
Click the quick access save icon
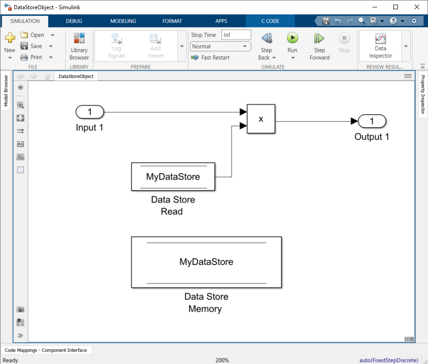click(x=326, y=21)
